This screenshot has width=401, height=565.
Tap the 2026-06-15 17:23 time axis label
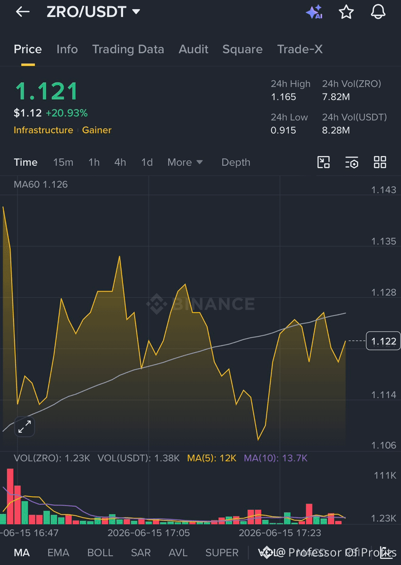(280, 533)
